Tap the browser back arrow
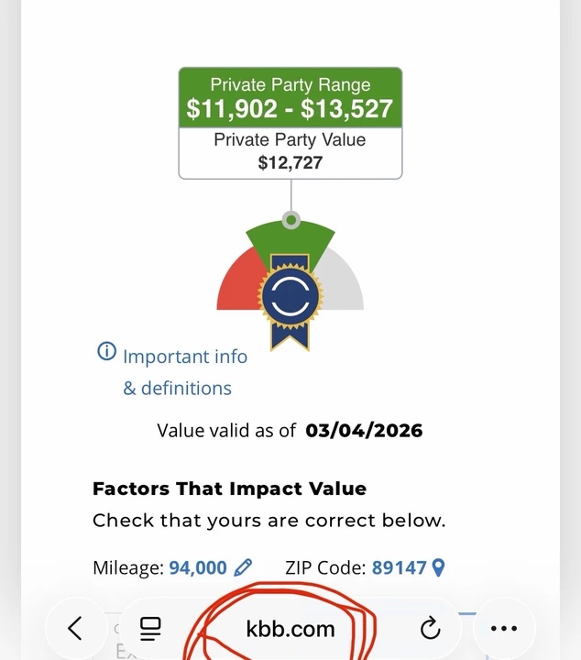 (75, 629)
